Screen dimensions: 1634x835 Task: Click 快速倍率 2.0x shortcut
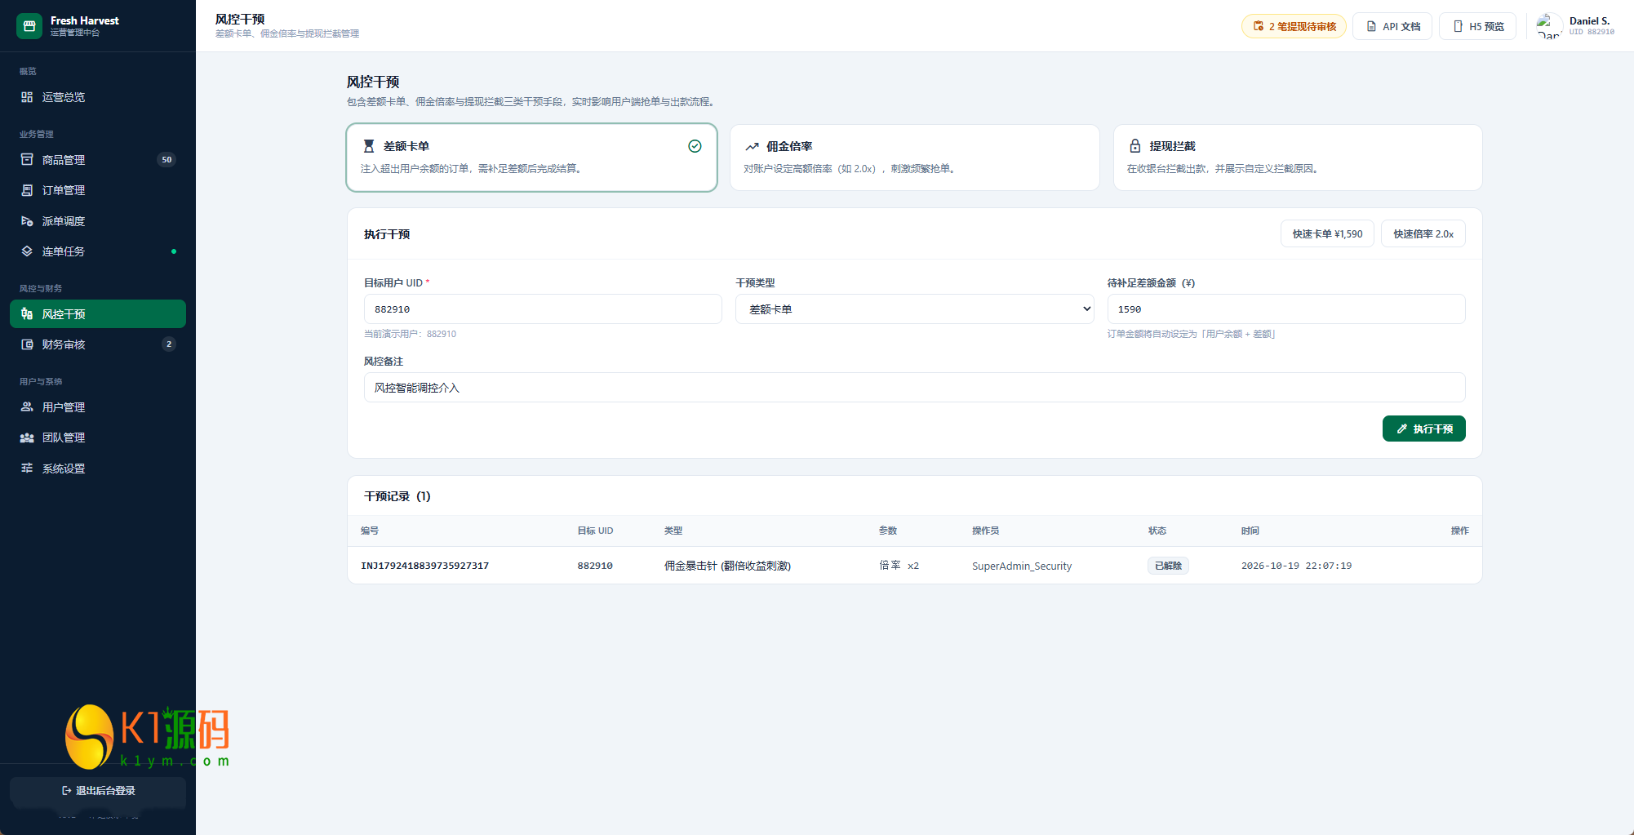point(1423,234)
